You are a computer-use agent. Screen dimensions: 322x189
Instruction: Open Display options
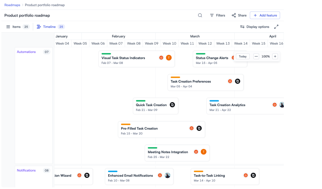tap(255, 27)
